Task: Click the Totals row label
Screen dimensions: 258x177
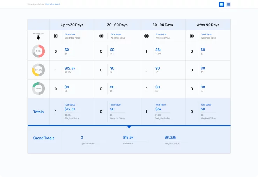Action: coord(39,112)
